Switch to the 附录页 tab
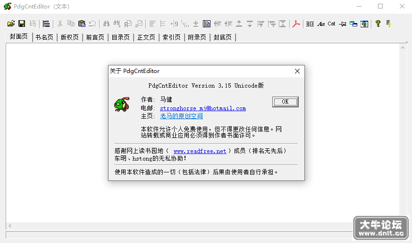This screenshot has width=412, height=243. 197,37
